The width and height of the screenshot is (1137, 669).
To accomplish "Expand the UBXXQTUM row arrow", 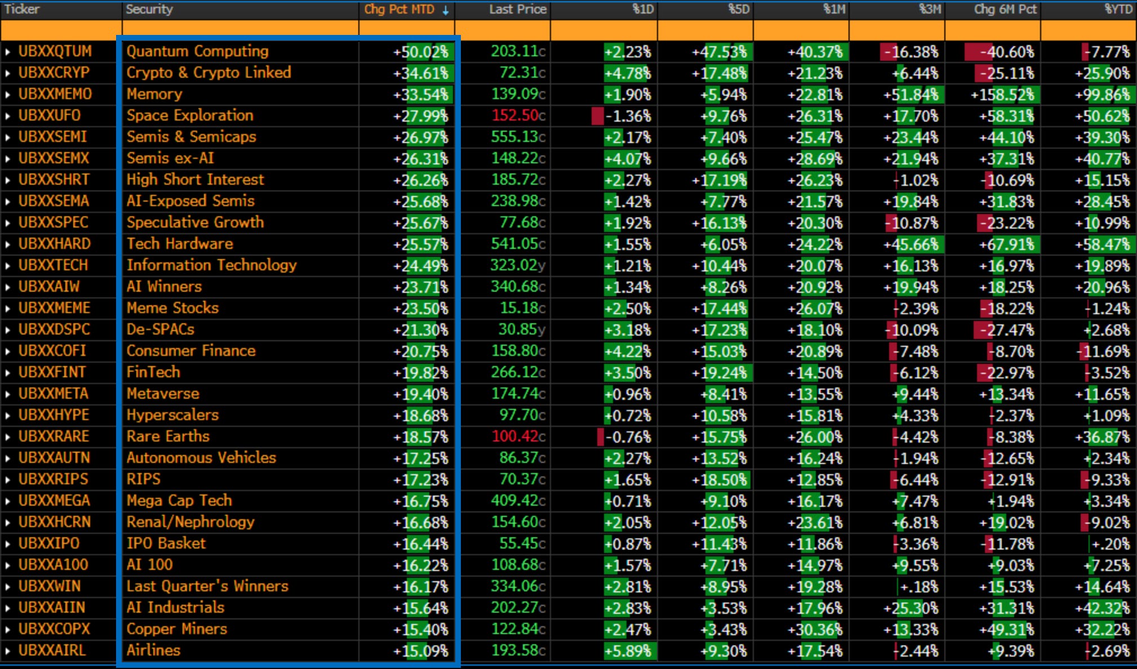I will [8, 52].
